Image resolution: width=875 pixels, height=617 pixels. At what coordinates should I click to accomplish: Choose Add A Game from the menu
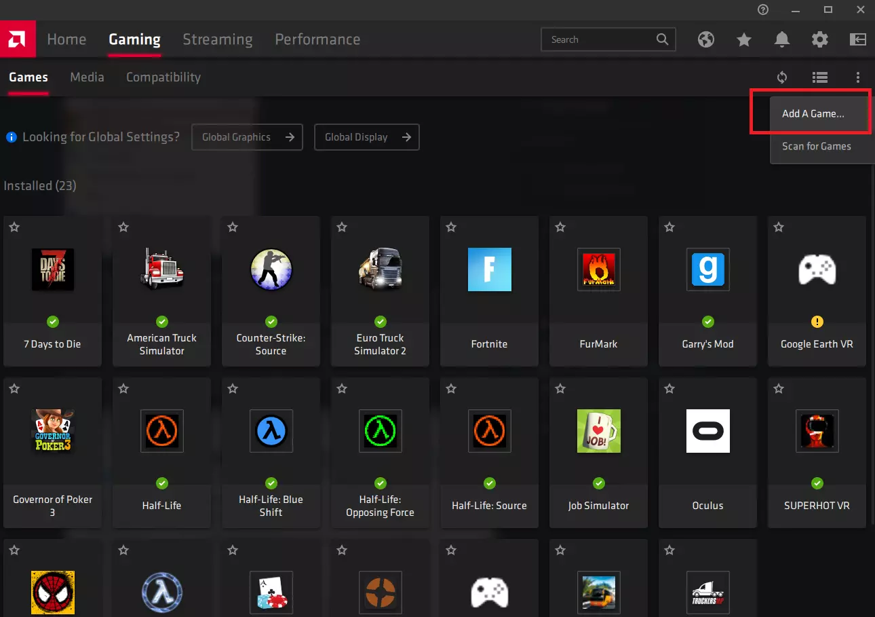pyautogui.click(x=822, y=113)
